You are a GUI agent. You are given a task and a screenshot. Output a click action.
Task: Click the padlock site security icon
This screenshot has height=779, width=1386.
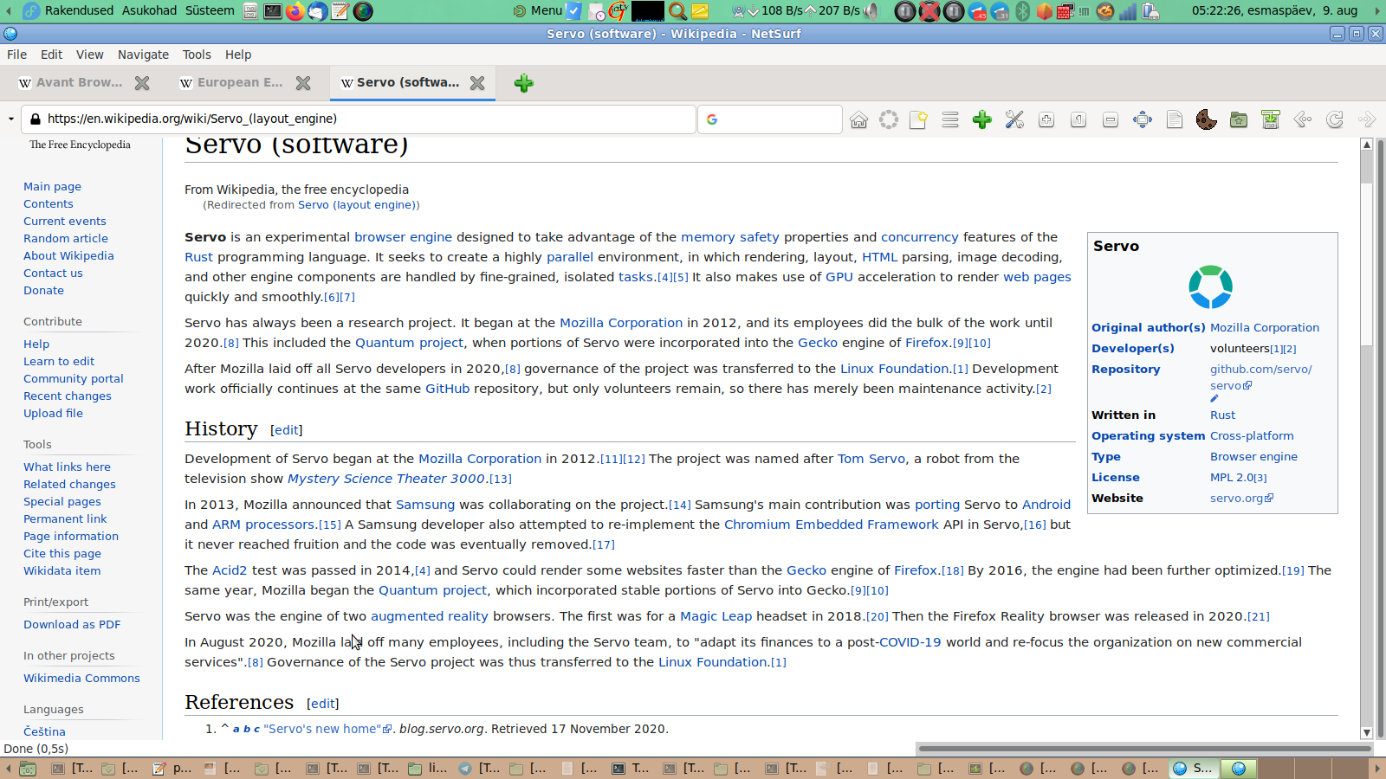(x=35, y=119)
